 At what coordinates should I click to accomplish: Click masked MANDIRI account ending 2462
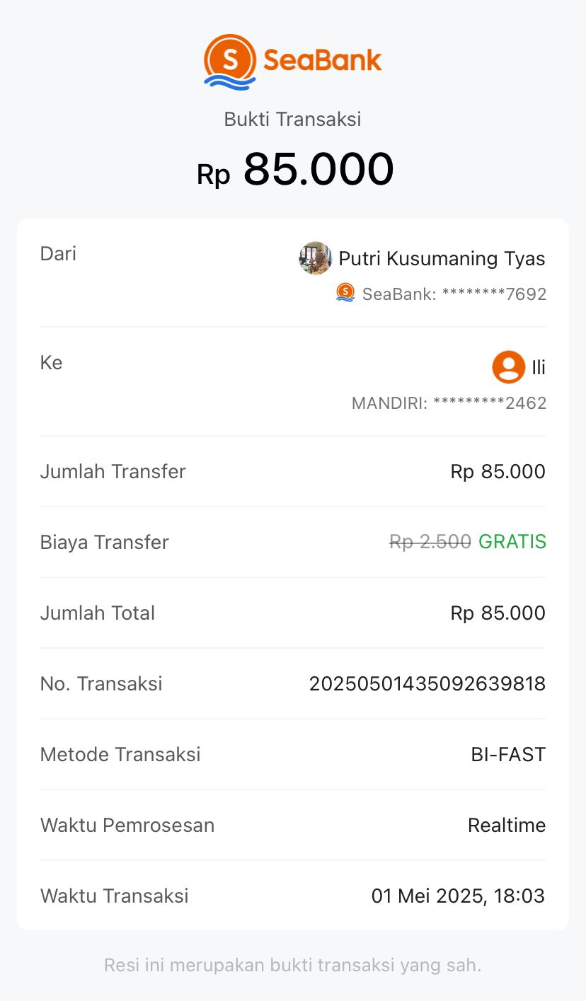[449, 403]
